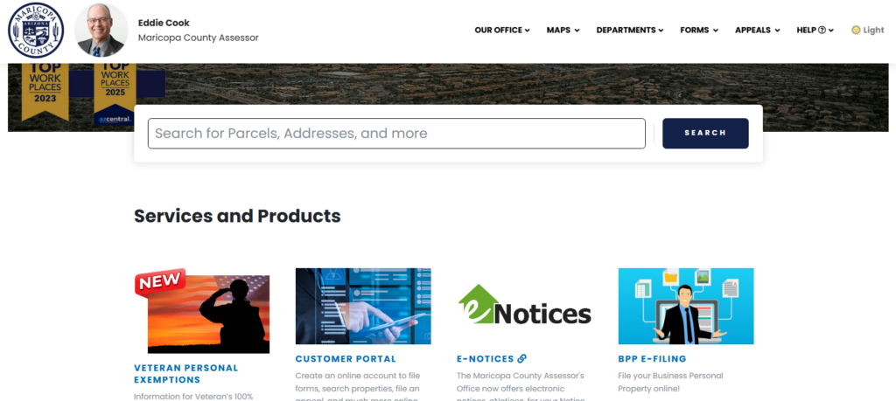Screen dimensions: 896x401
Task: Click the Search button
Action: [705, 133]
